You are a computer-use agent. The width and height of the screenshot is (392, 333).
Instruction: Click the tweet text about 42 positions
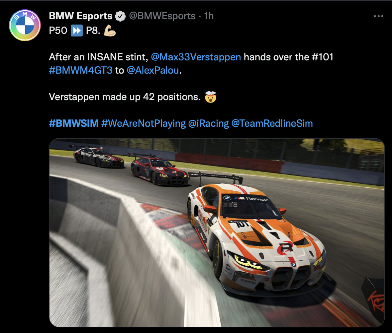(125, 97)
